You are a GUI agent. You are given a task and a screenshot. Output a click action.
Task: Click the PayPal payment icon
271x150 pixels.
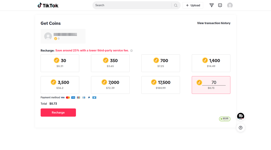(x=89, y=98)
